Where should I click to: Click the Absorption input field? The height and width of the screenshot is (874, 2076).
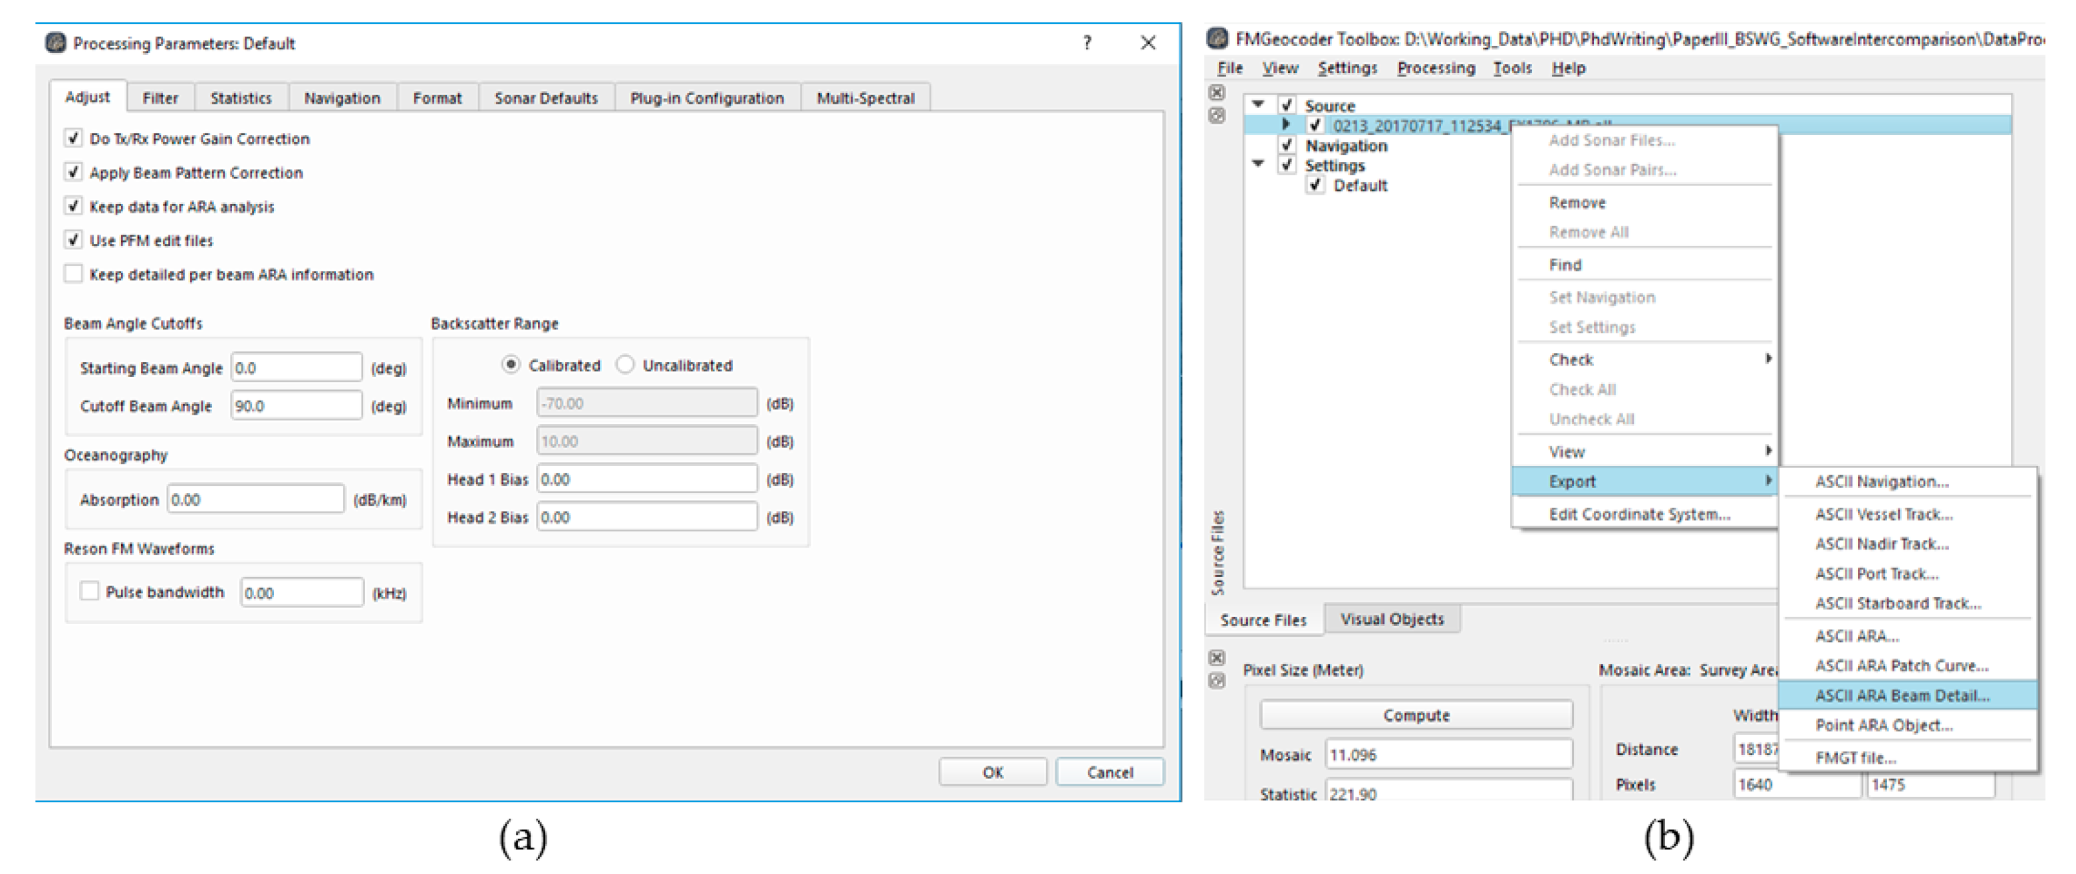coord(255,499)
